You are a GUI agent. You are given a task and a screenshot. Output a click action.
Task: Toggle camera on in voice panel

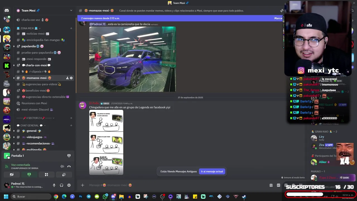click(12, 174)
